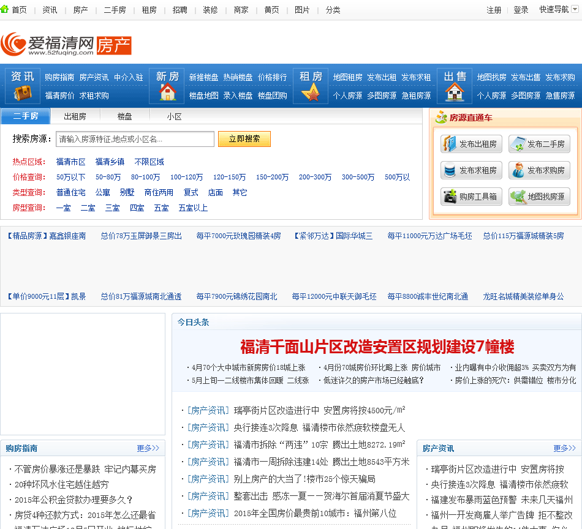Filter by 福清市区 hot area

[71, 162]
